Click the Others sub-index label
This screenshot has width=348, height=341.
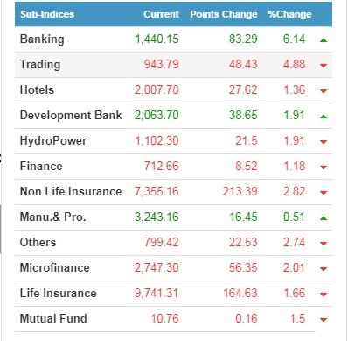[x=38, y=243]
